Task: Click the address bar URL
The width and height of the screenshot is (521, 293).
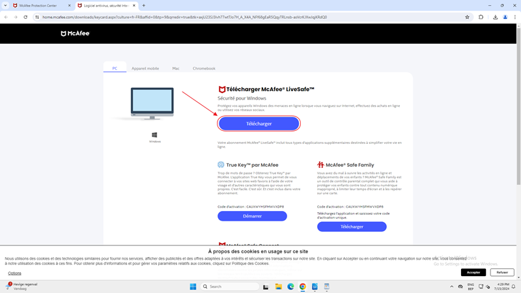Action: point(184,17)
